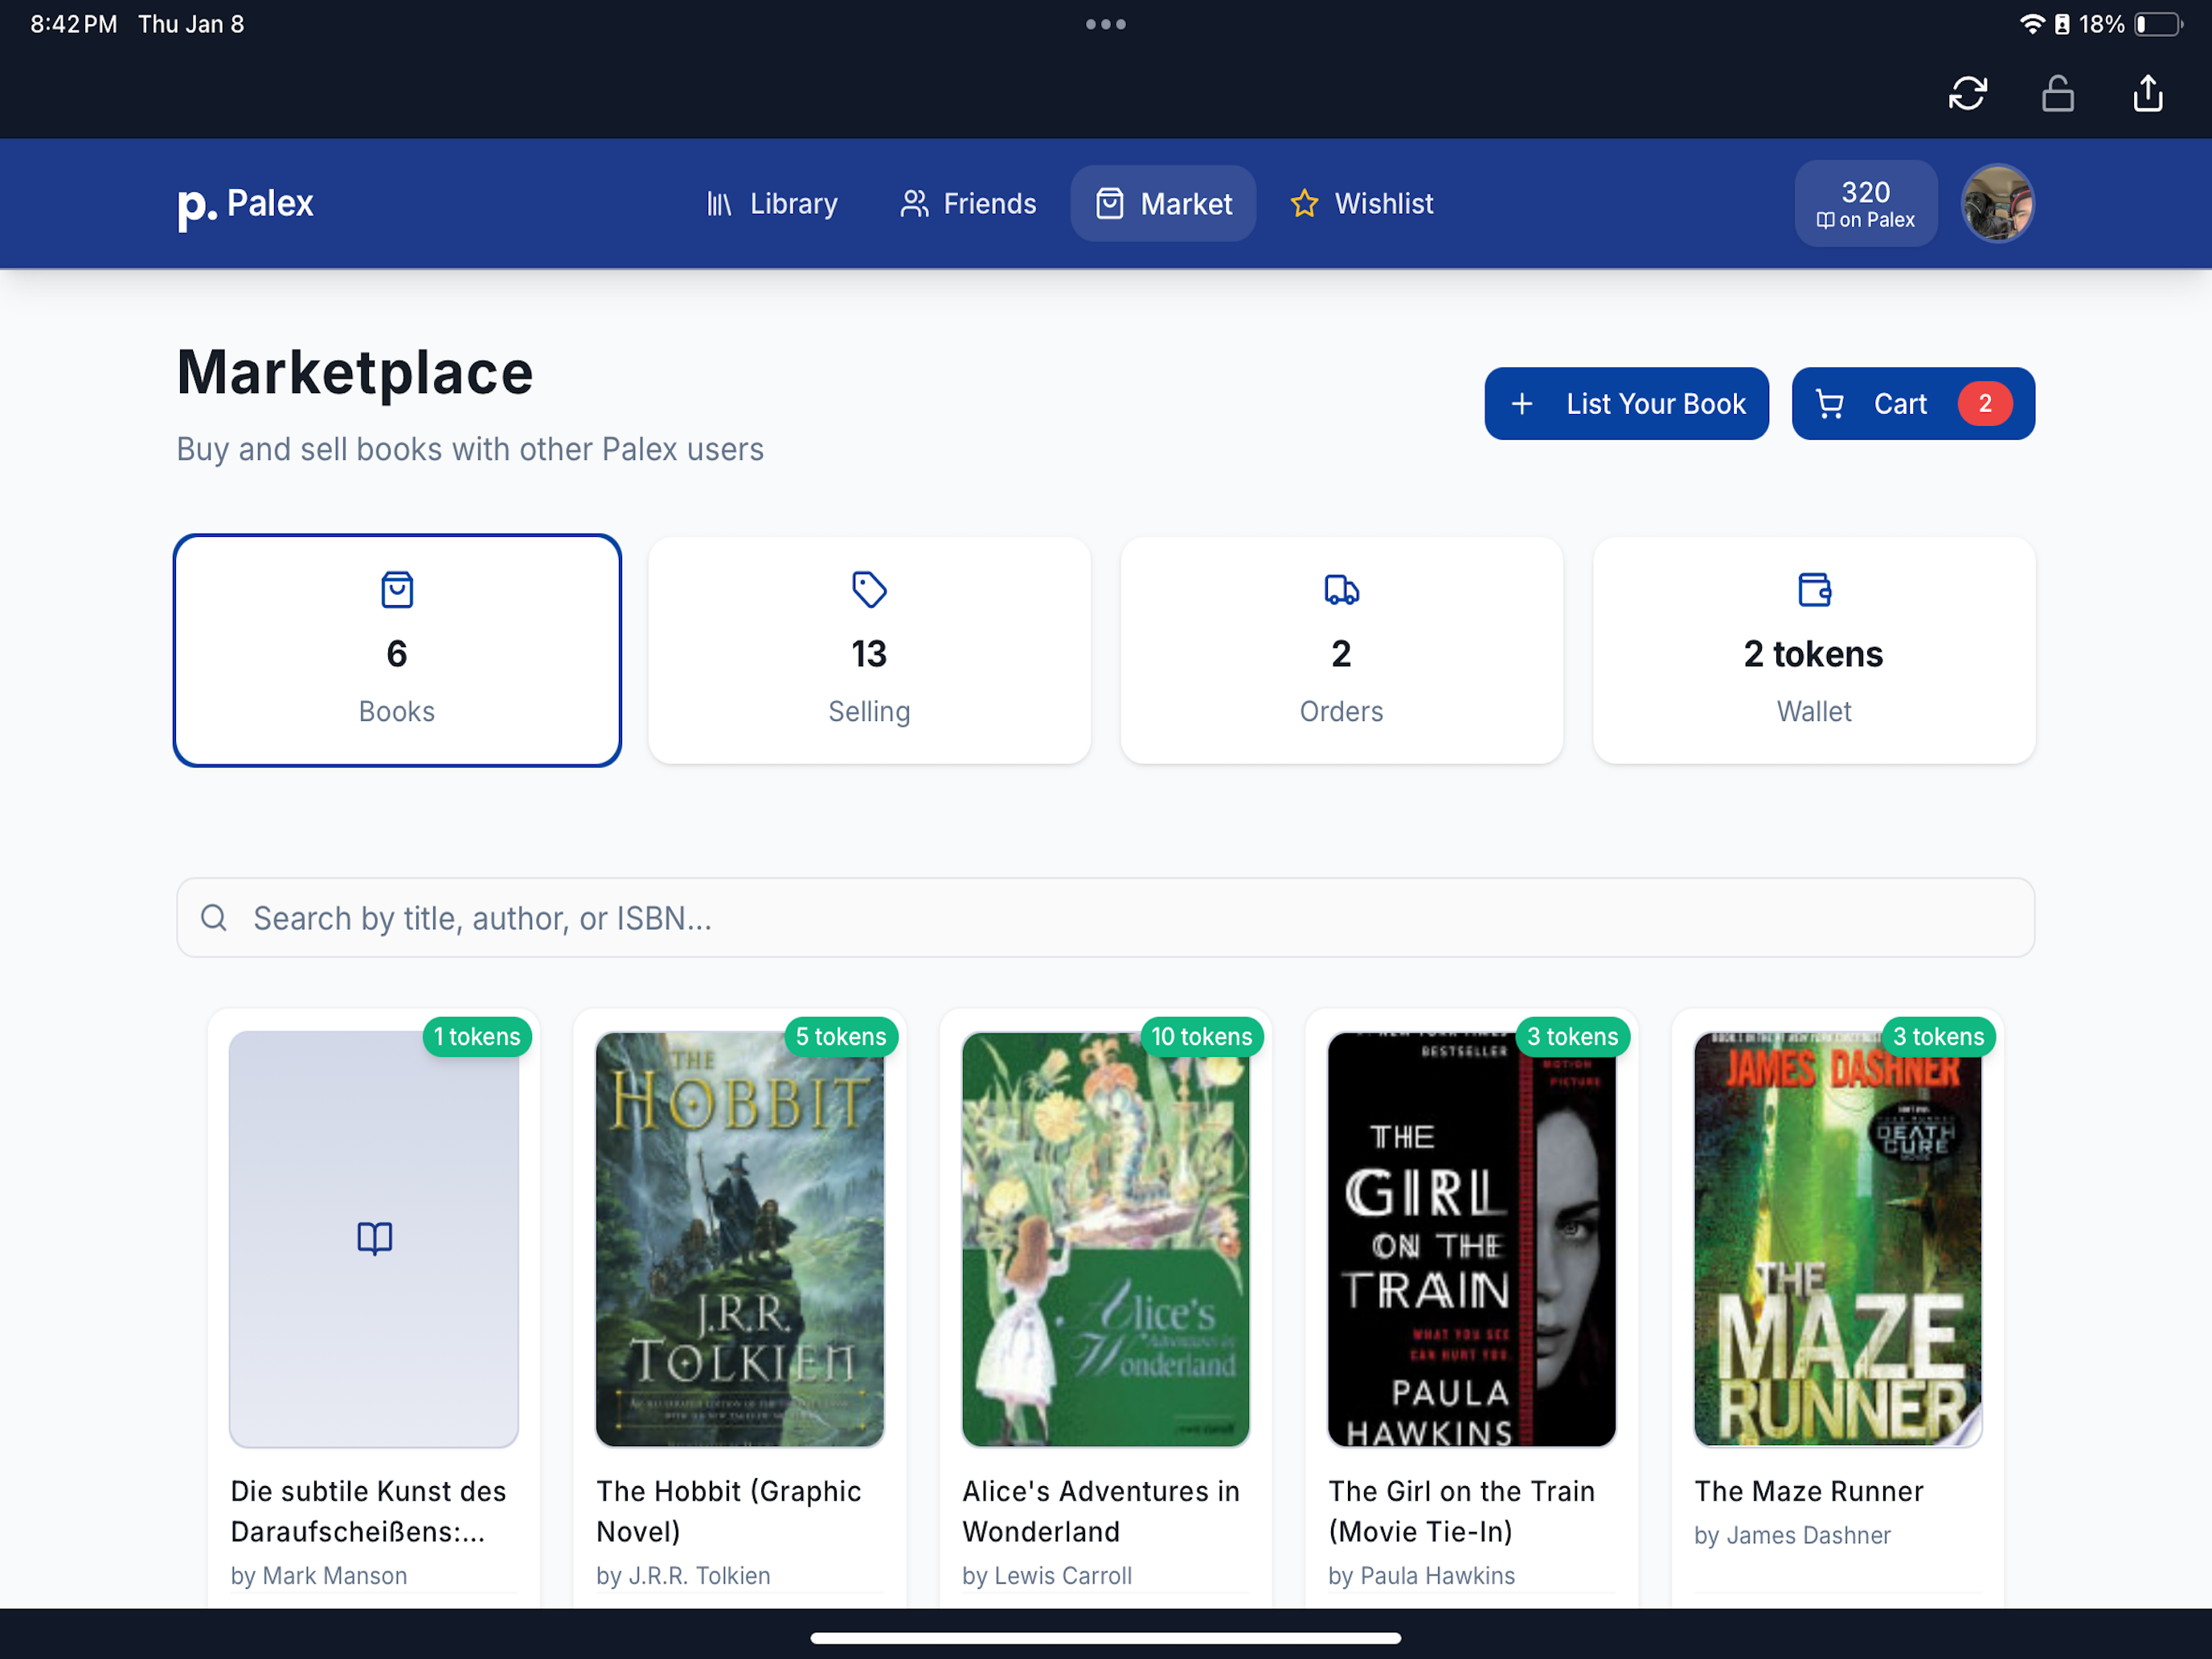Click title 'The Hobbit (Graphic Novel)'
Screen dimensions: 2212x1659
pyautogui.click(x=729, y=1511)
